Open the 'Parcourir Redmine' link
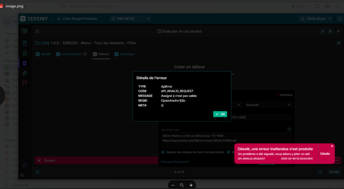 (x=175, y=162)
